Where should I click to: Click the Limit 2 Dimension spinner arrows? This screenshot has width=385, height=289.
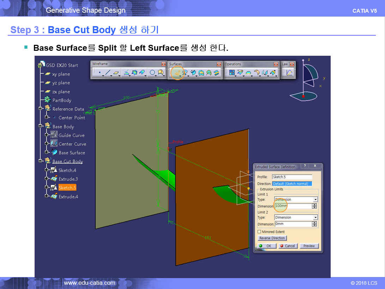314,224
